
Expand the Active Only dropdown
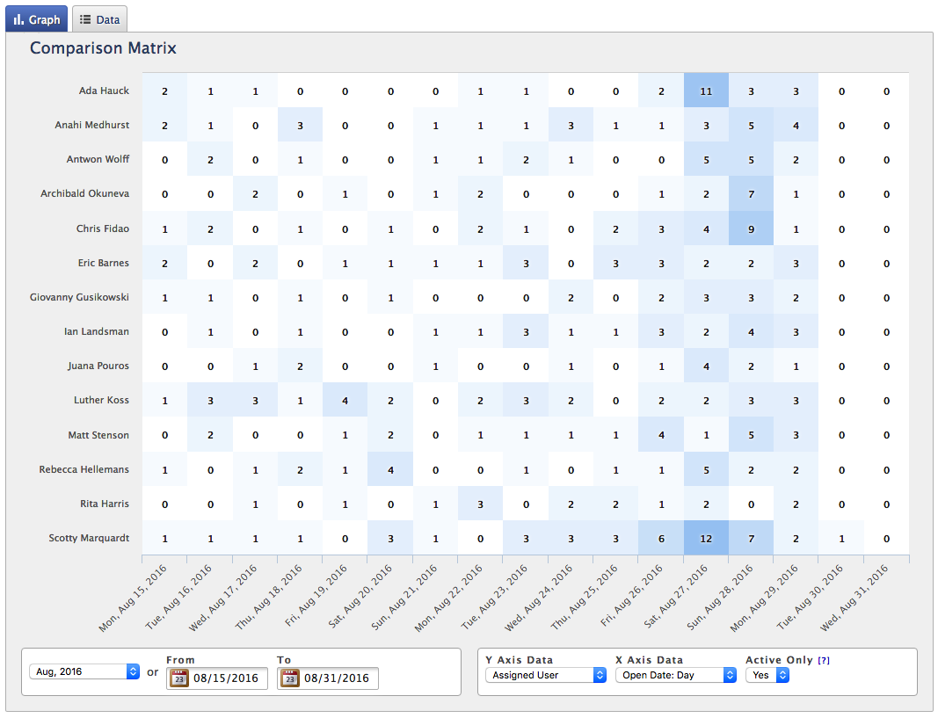[x=767, y=675]
